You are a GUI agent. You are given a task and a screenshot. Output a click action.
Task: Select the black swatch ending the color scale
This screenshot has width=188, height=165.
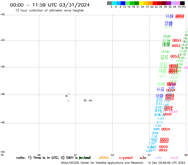[x=182, y=3]
